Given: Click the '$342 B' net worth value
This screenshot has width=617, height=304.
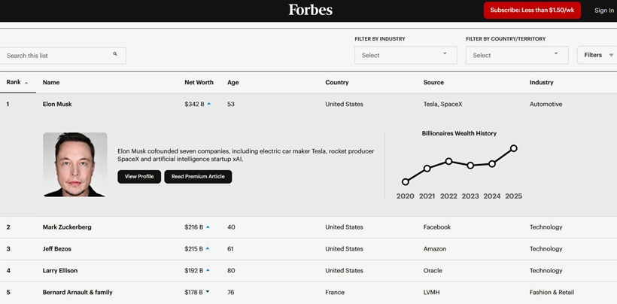Looking at the screenshot, I should pos(194,104).
